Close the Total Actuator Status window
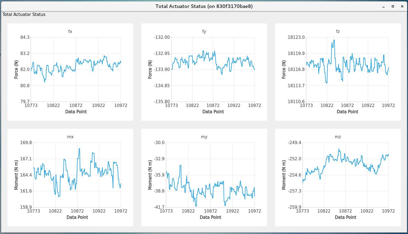 (402, 6)
